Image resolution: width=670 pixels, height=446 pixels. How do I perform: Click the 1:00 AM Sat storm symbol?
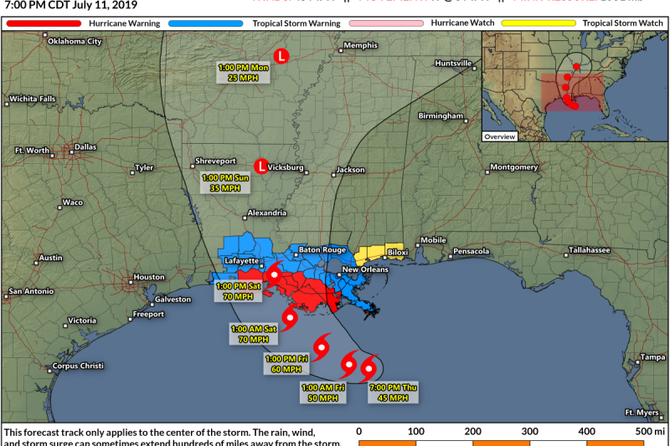[x=290, y=317]
